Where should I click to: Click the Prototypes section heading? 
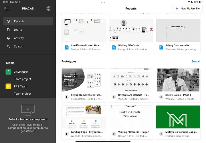[x=69, y=61]
